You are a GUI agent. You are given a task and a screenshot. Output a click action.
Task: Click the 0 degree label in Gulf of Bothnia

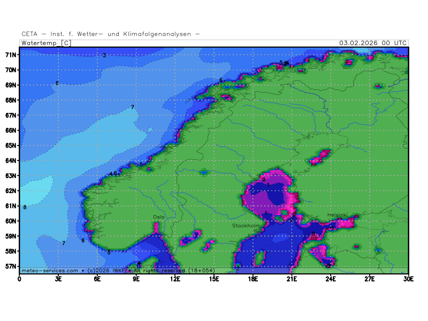264,180
